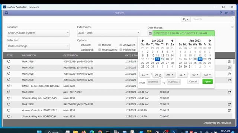The height and width of the screenshot is (133, 238).
Task: Select January 12 in start-date calendar
Action: [x=163, y=55]
